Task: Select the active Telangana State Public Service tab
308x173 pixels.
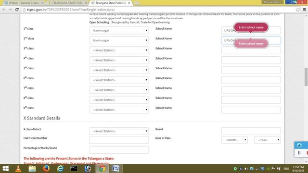Action: click(x=110, y=3)
